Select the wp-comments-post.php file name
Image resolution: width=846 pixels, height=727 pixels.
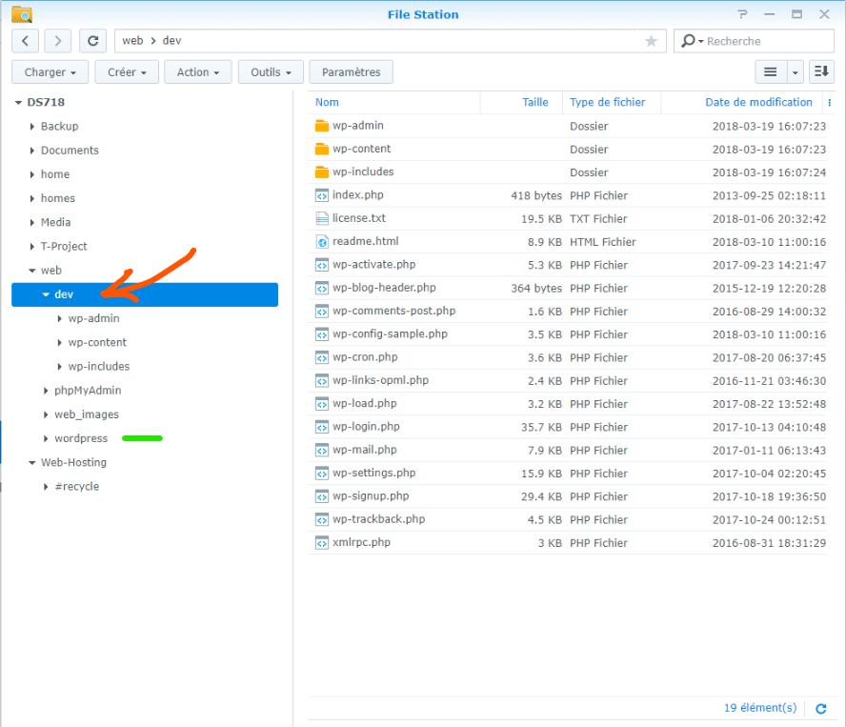(393, 311)
